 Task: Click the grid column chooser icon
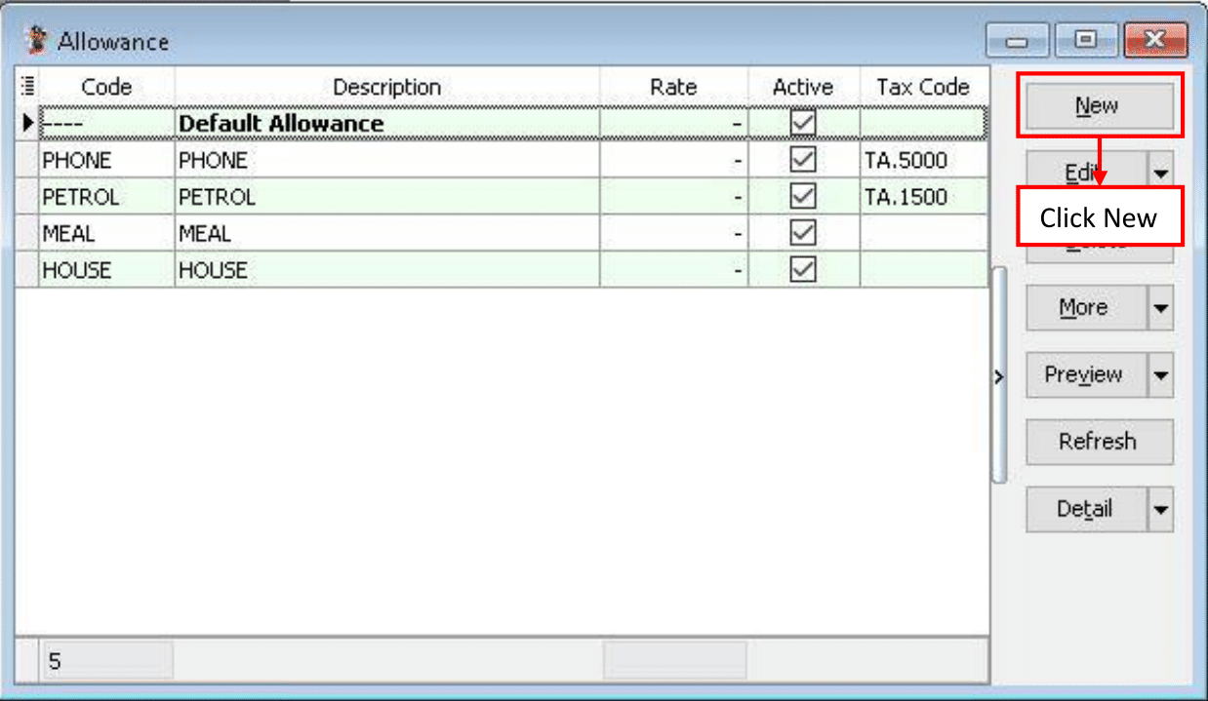pos(26,86)
